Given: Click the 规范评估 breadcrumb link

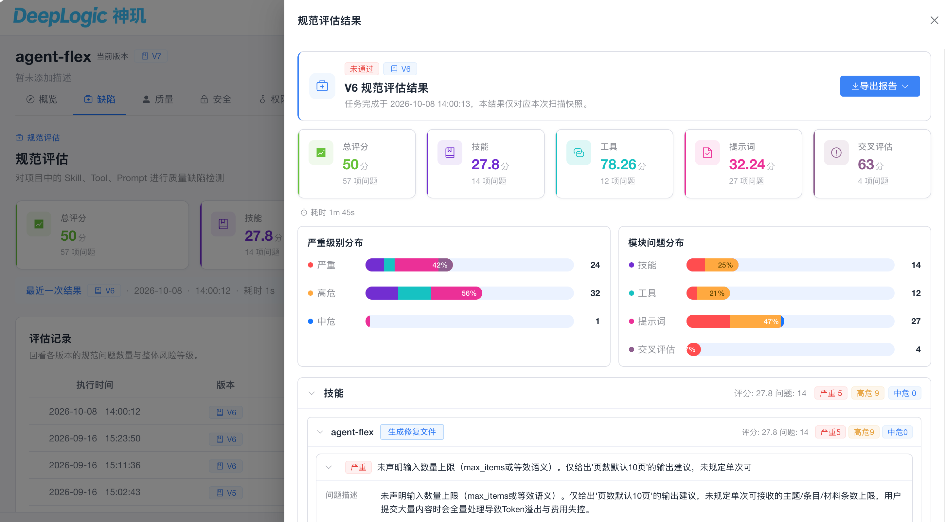Looking at the screenshot, I should pyautogui.click(x=38, y=138).
